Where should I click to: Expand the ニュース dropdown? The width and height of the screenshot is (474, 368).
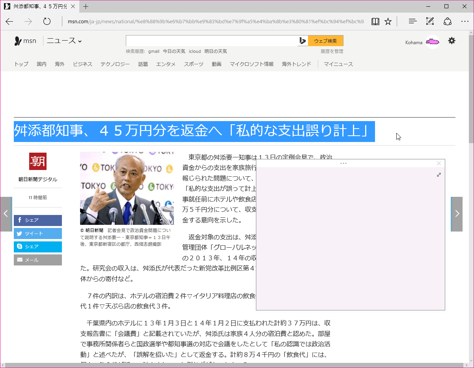click(x=64, y=41)
